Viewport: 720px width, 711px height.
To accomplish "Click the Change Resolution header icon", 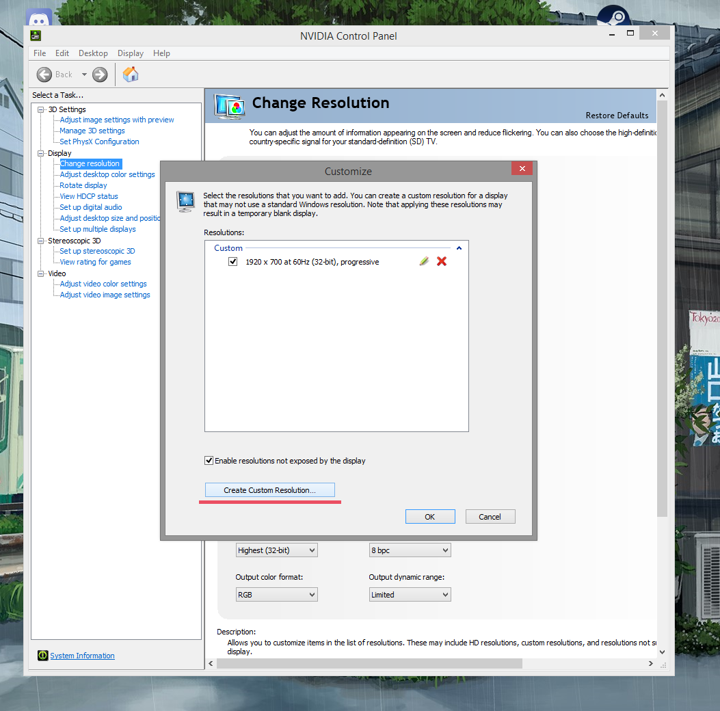I will tap(228, 107).
